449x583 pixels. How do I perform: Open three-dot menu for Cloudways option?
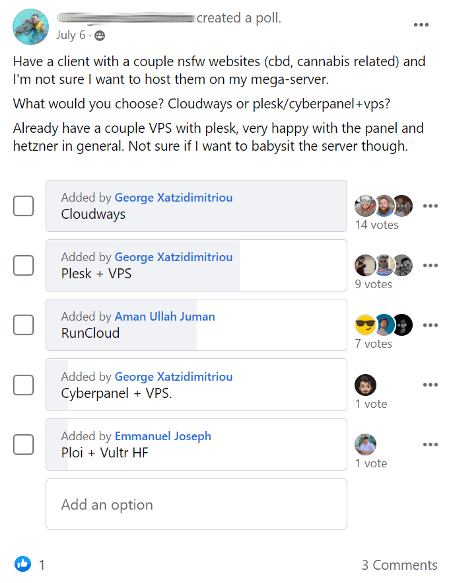[431, 206]
